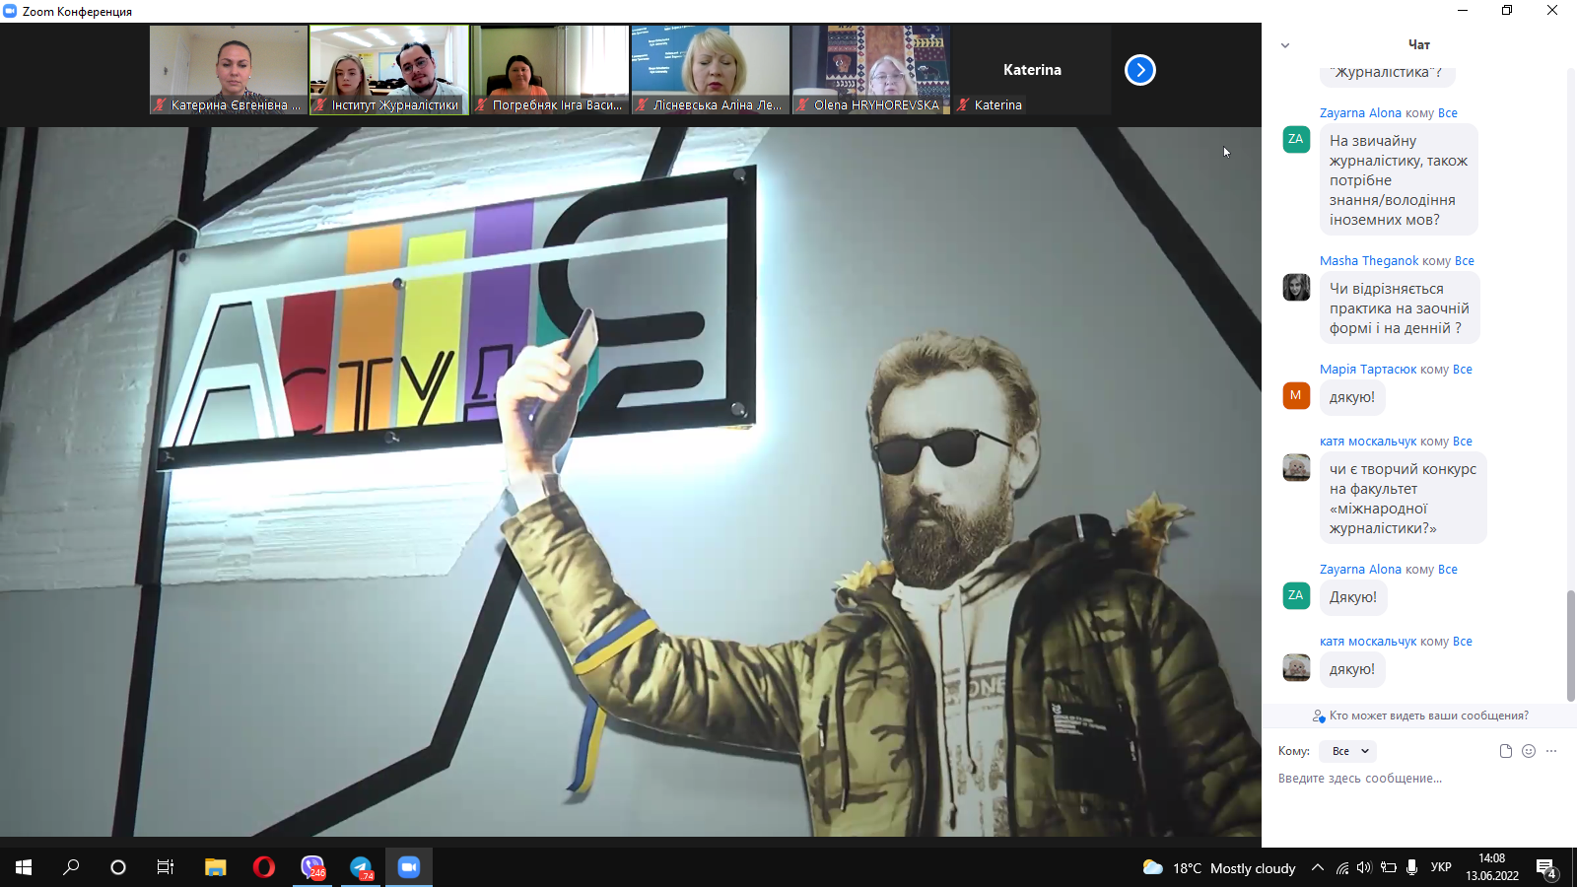Select Olena HRYHOREVSKA video thumbnail

tap(871, 69)
